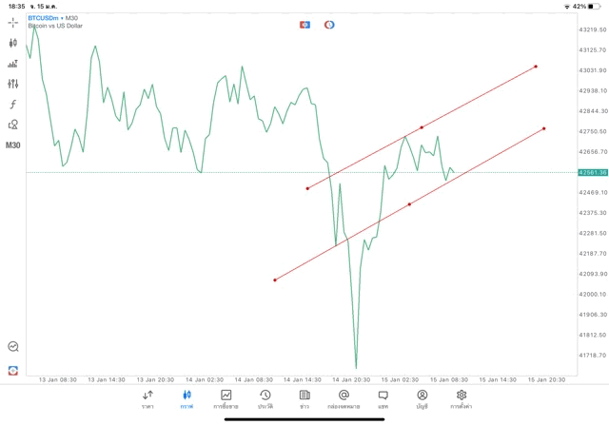This screenshot has height=425, width=609.
Task: Open การตั้งค่า (Settings) tab
Action: (462, 398)
